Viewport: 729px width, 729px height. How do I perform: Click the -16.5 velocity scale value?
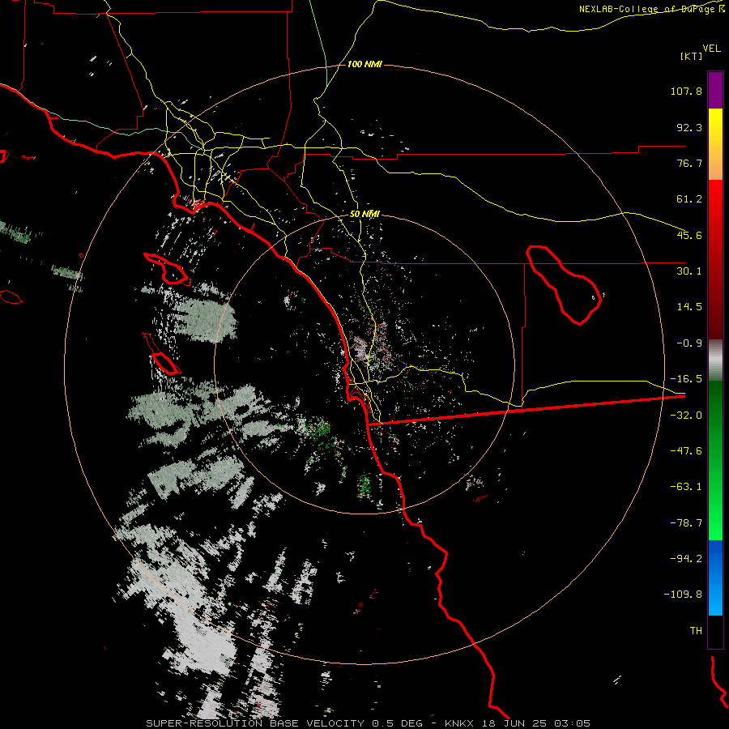[686, 379]
